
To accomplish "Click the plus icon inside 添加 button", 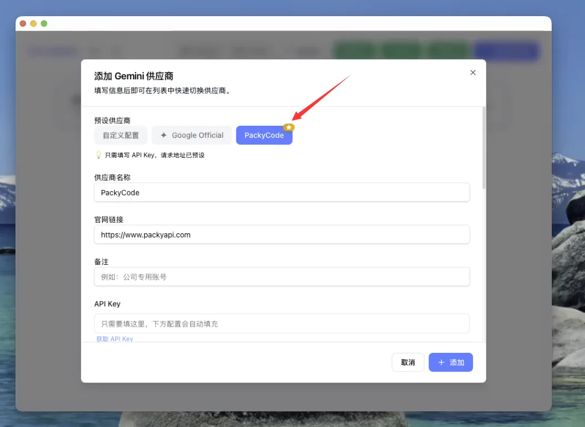I will pyautogui.click(x=442, y=362).
